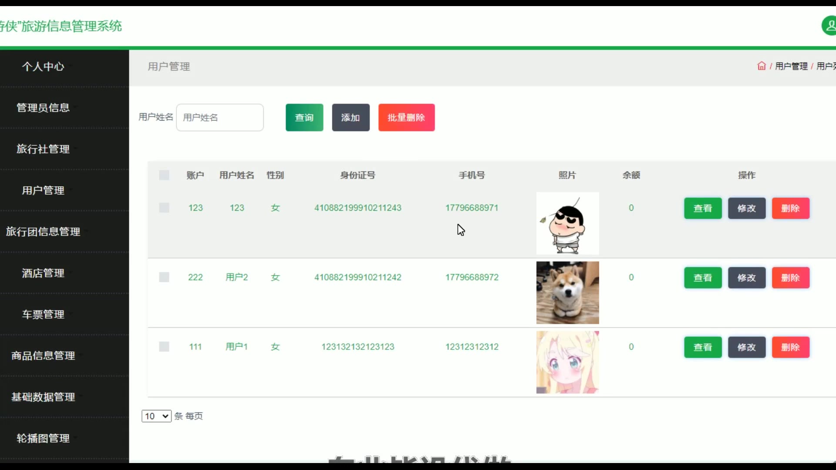The height and width of the screenshot is (470, 836).
Task: Click the green 查询 search button
Action: (304, 117)
